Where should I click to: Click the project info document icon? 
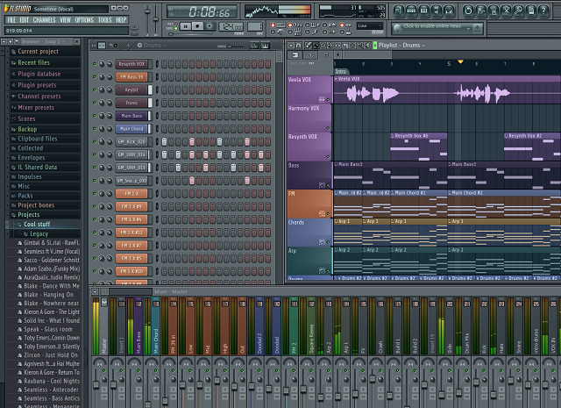pyautogui.click(x=531, y=11)
